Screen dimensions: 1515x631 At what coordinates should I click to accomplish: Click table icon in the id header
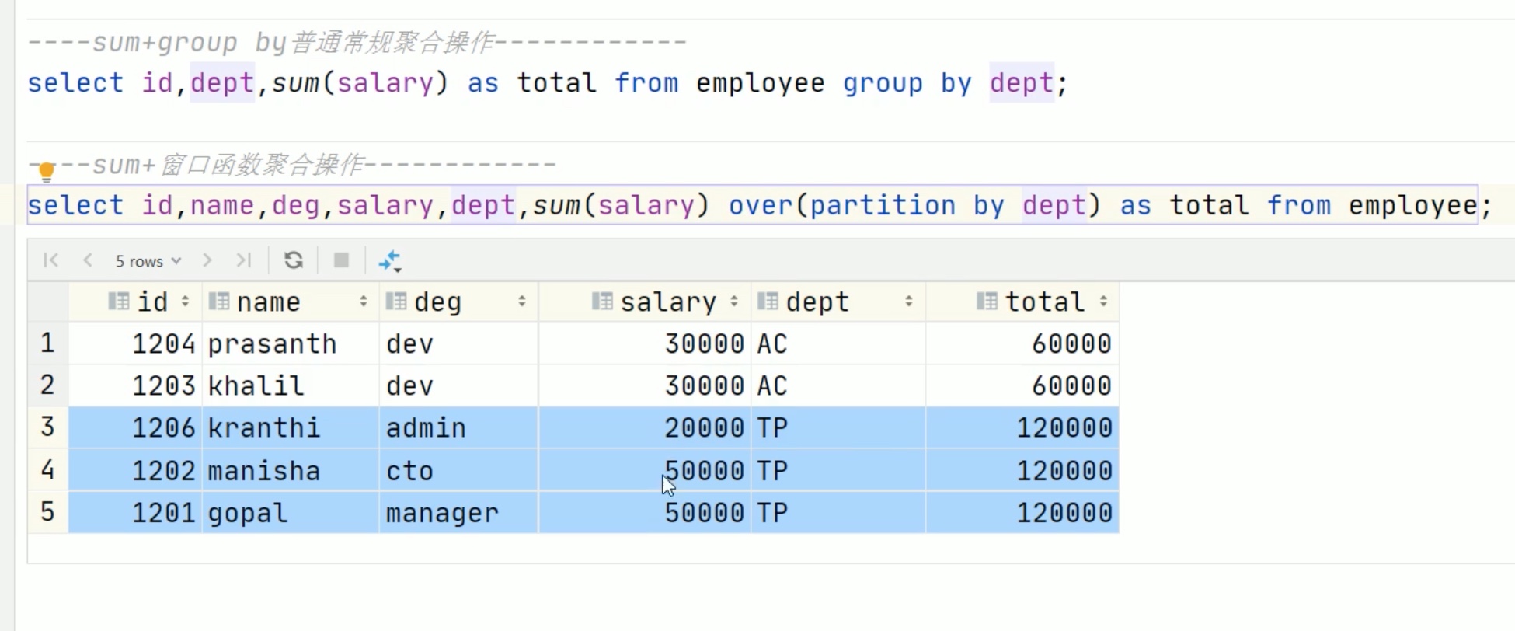coord(118,302)
